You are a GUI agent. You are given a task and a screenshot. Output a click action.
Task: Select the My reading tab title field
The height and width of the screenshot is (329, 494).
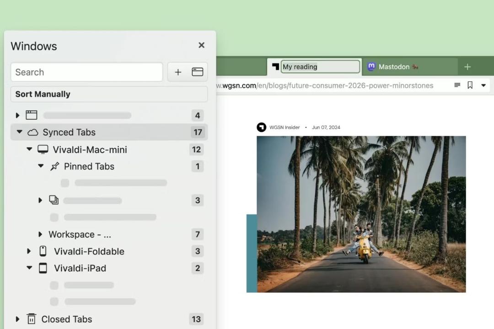(320, 67)
